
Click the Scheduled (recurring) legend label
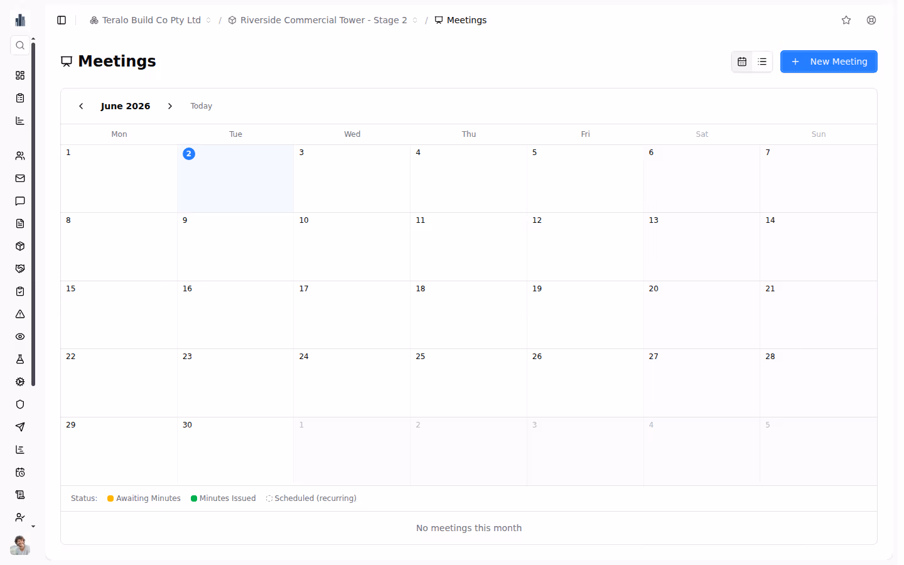(315, 498)
